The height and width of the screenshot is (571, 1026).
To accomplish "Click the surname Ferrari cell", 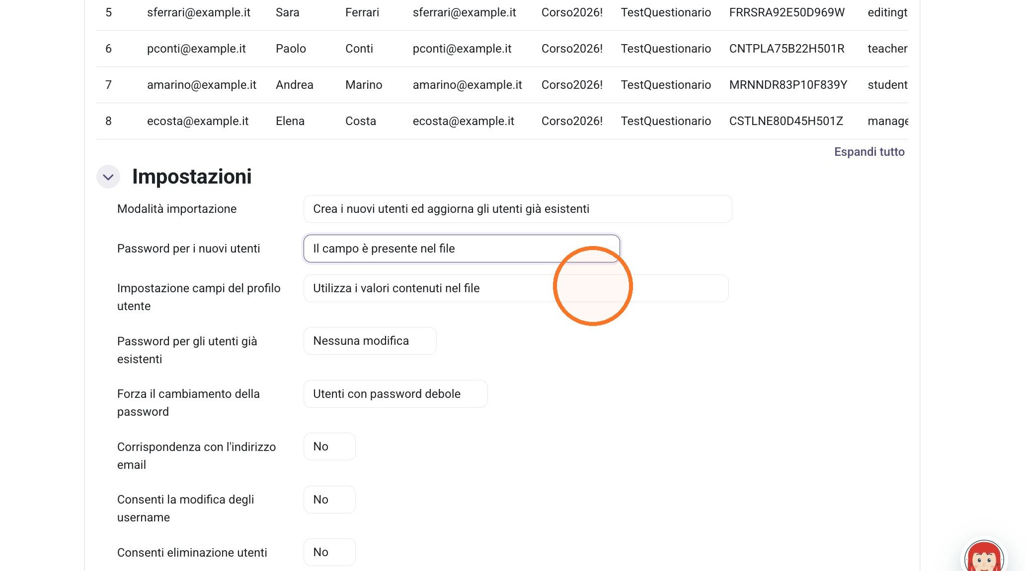I will click(x=362, y=12).
